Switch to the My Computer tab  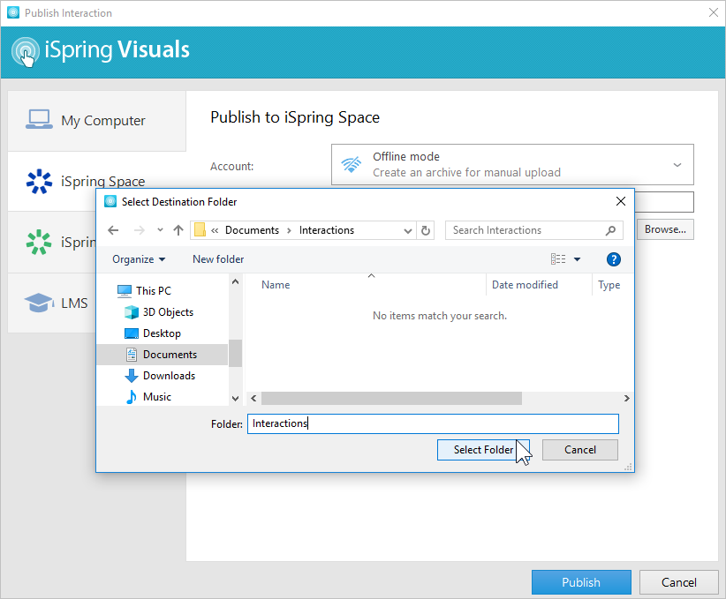tap(102, 121)
